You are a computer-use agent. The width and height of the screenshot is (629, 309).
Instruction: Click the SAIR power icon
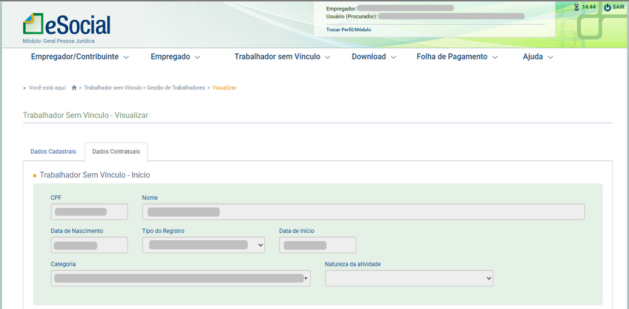(608, 7)
